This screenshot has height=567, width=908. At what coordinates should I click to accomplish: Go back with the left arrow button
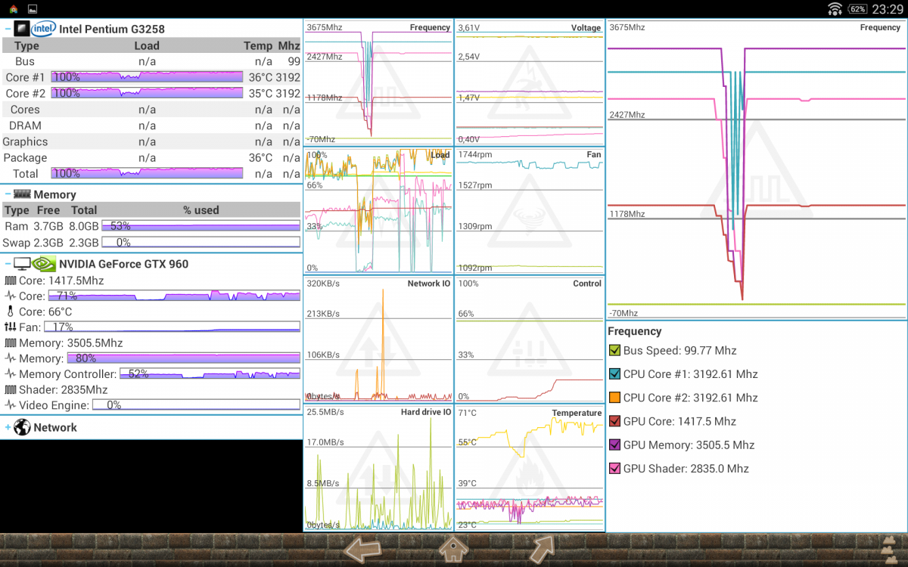pos(362,550)
